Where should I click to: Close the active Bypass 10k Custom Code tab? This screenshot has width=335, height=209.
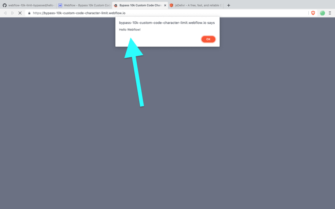(165, 5)
